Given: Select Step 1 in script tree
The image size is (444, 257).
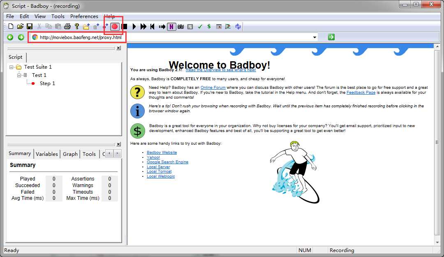Looking at the screenshot, I should coord(47,83).
